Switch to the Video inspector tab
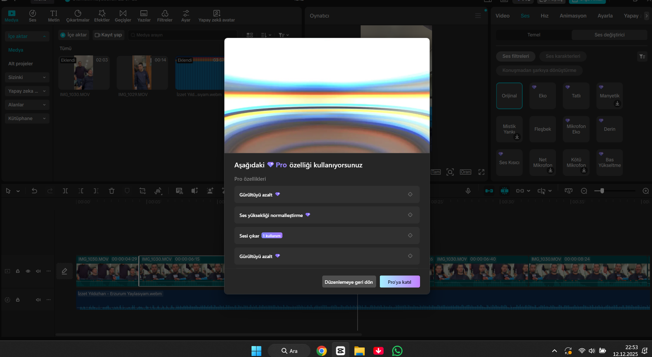This screenshot has height=357, width=652. (x=502, y=16)
